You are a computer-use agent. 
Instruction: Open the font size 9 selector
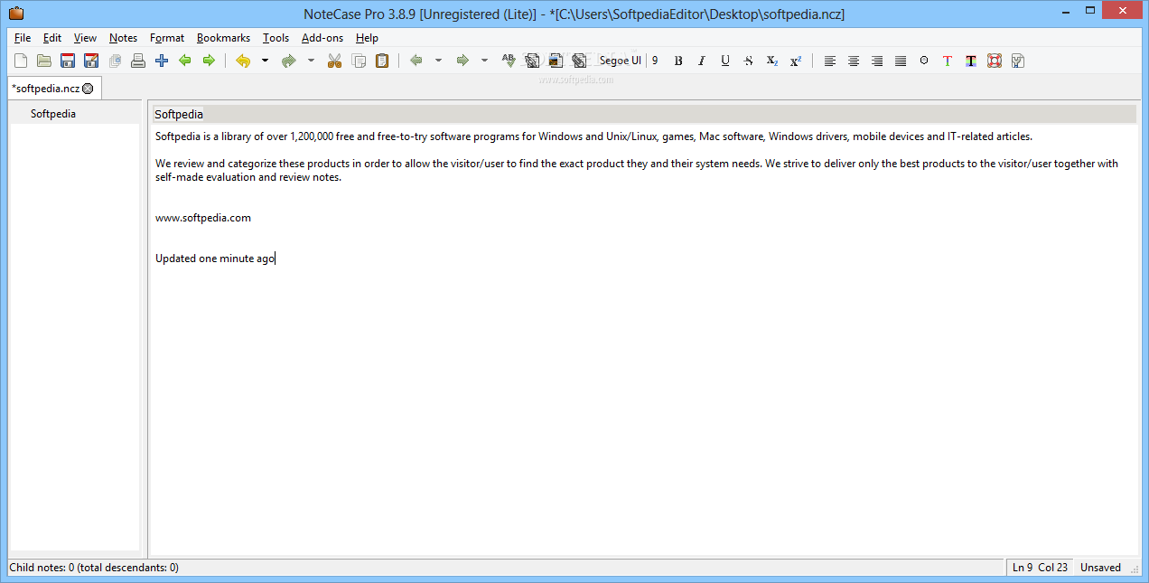pos(655,61)
